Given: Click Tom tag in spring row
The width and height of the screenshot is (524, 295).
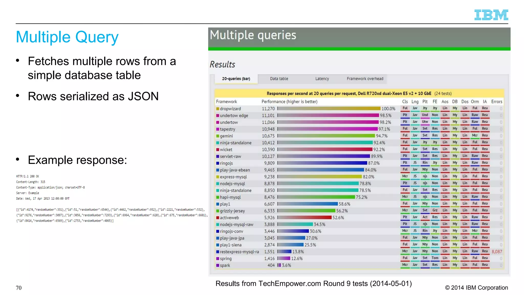Looking at the screenshot, I should pyautogui.click(x=435, y=258).
